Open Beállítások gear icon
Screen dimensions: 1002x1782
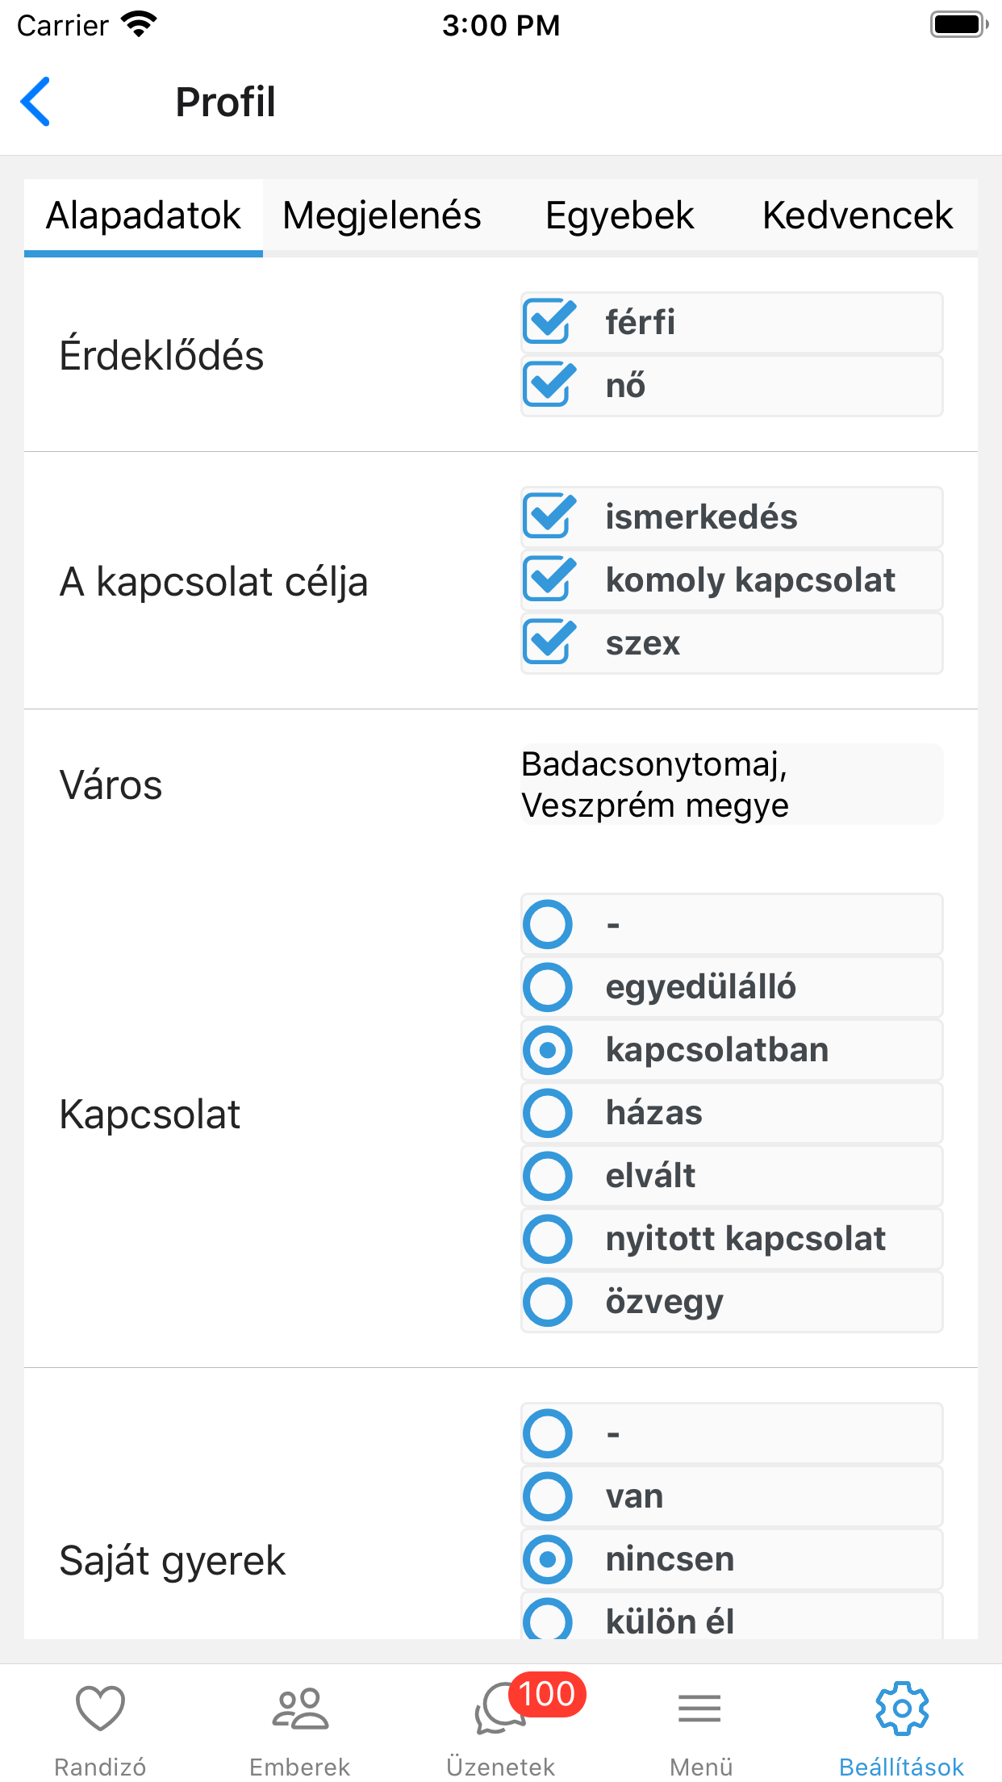click(x=902, y=1709)
